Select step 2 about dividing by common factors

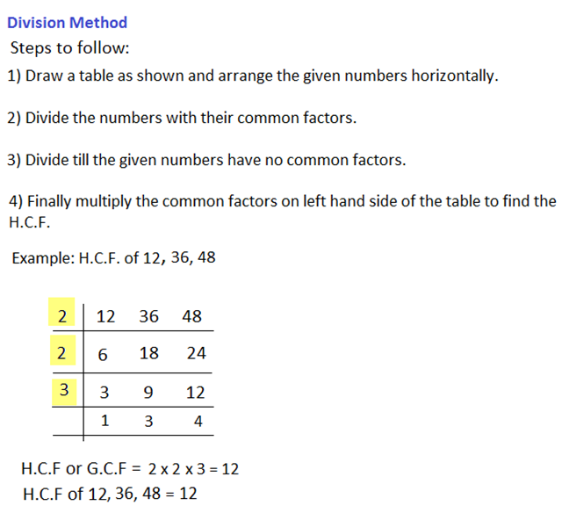[182, 118]
